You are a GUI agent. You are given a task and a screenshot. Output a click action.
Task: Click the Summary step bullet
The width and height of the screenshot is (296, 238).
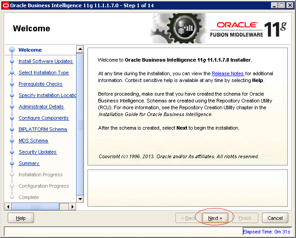pos(12,163)
